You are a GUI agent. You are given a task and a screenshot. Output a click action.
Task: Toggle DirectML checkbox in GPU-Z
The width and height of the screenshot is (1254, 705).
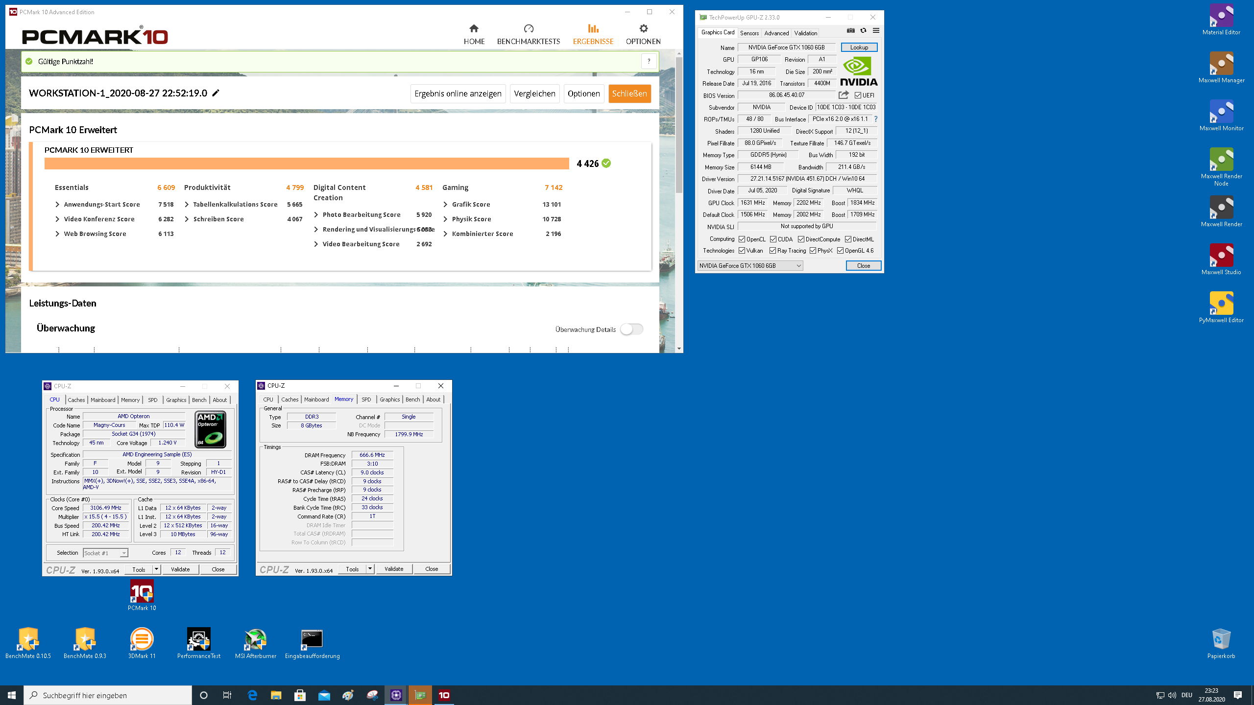[x=848, y=239]
